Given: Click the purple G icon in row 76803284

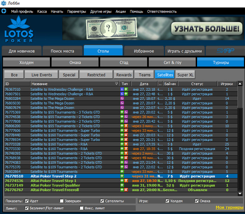Looking at the screenshot, I should [x=122, y=99].
